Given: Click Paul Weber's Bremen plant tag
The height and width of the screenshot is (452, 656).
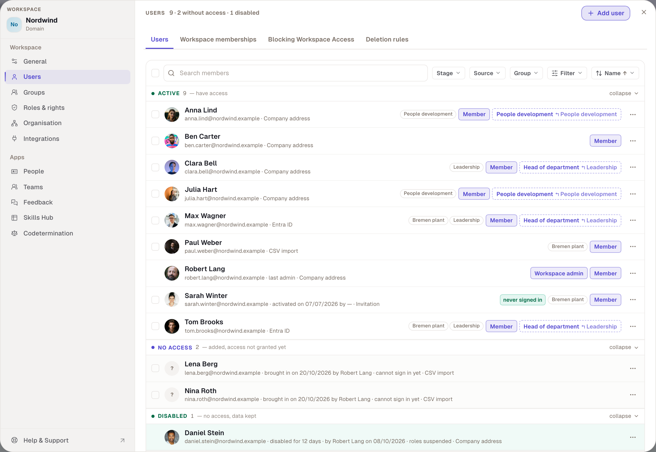Looking at the screenshot, I should click(x=567, y=246).
